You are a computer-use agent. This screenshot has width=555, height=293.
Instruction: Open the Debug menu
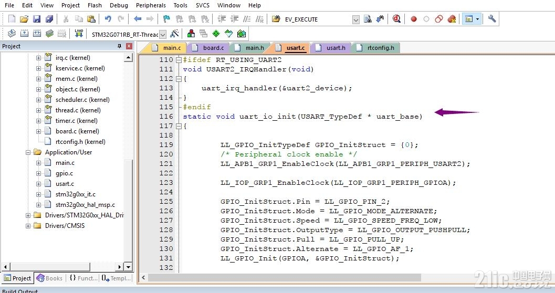119,5
